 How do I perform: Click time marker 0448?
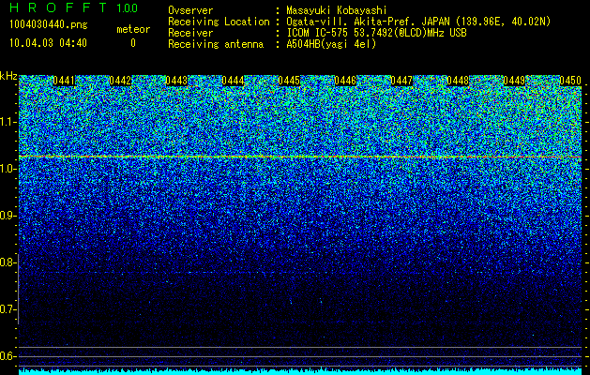[458, 81]
